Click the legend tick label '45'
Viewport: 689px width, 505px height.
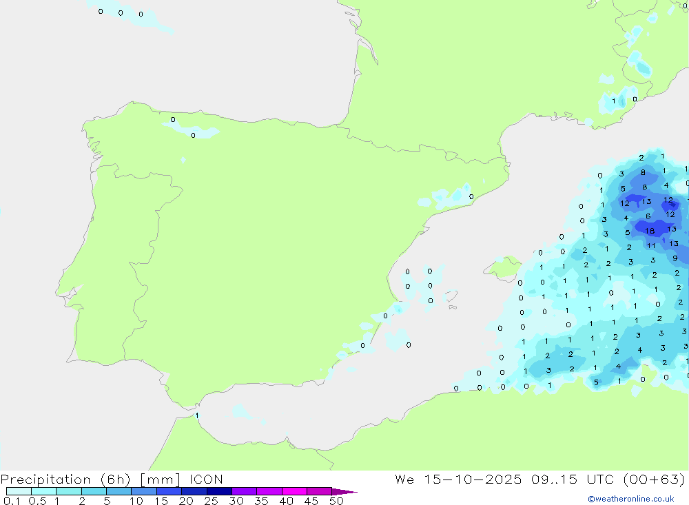point(311,501)
